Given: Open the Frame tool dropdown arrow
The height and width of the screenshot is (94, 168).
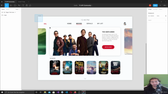Looking at the screenshot, I should [x=12, y=5].
